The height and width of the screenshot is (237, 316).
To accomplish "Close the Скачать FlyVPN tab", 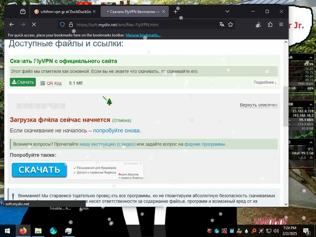I will (x=164, y=12).
